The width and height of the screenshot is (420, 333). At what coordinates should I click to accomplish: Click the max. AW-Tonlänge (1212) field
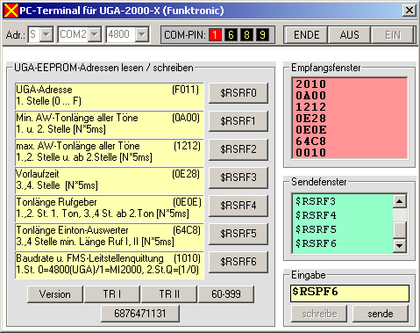[110, 153]
